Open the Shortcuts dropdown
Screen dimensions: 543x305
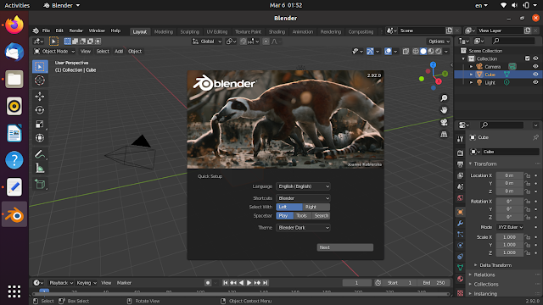[x=303, y=198]
